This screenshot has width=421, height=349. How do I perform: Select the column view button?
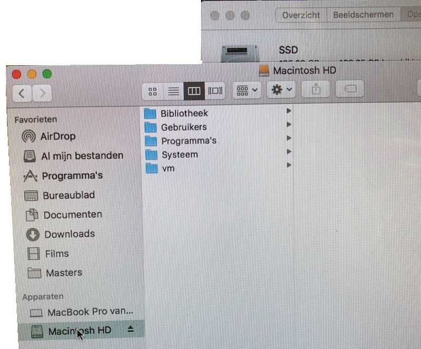(x=194, y=91)
